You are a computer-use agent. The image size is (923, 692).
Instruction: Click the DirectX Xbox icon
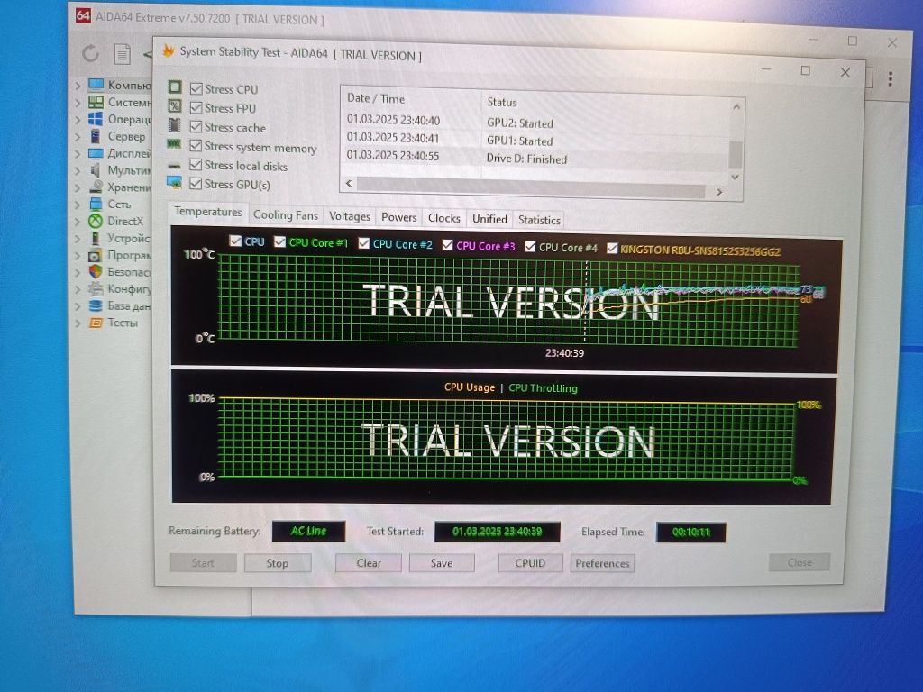(x=96, y=222)
